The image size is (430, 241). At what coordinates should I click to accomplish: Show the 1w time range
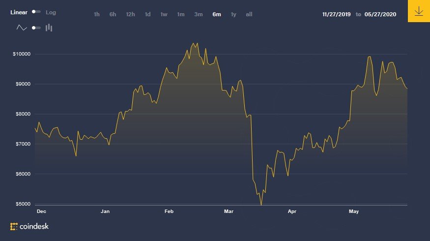click(x=164, y=14)
